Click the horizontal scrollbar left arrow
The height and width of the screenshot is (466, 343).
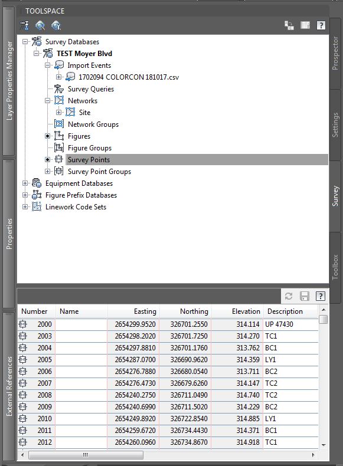pyautogui.click(x=22, y=455)
